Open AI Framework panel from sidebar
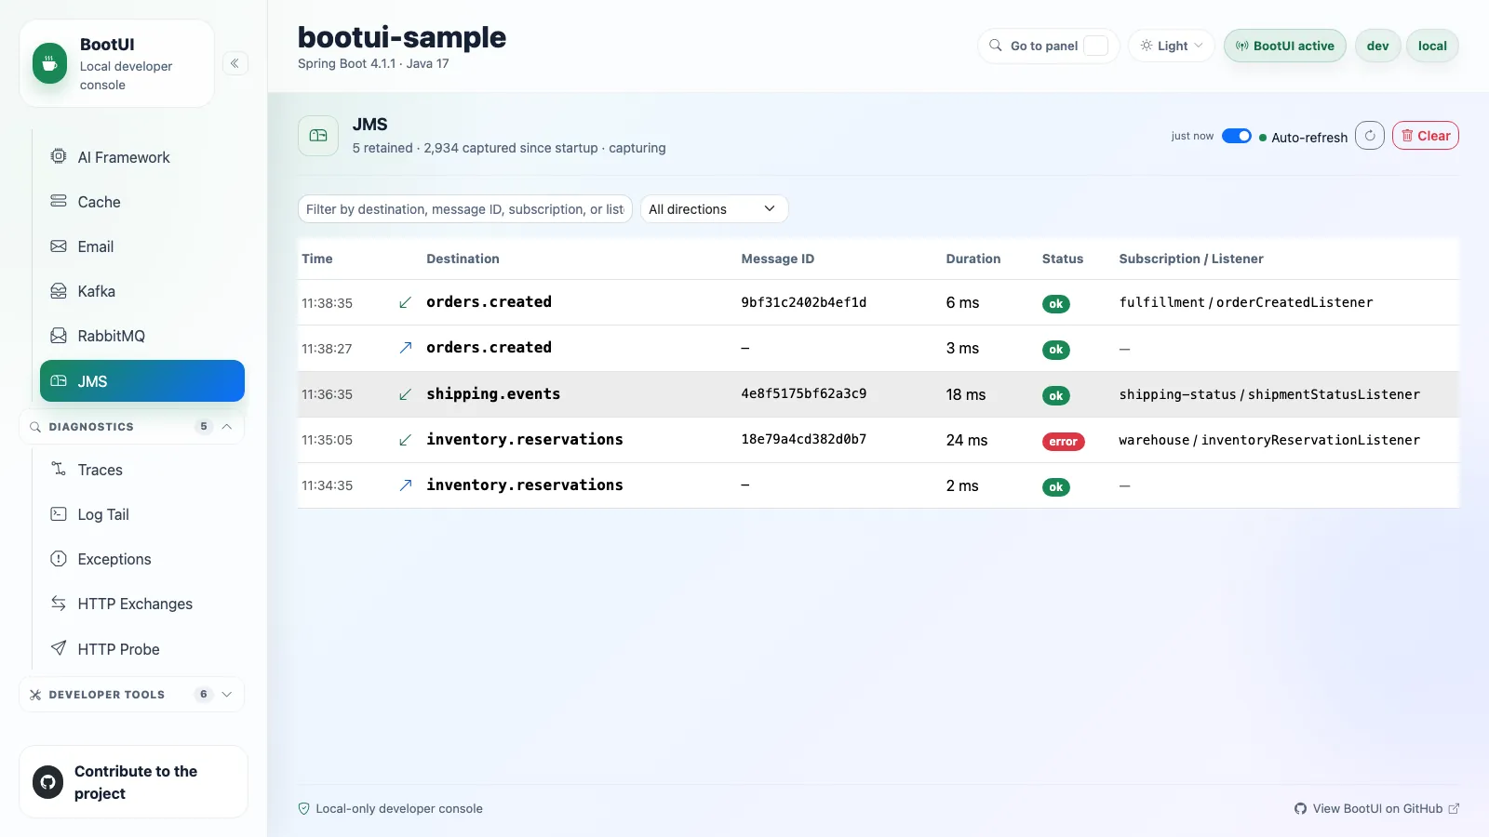This screenshot has height=837, width=1489. click(142, 157)
